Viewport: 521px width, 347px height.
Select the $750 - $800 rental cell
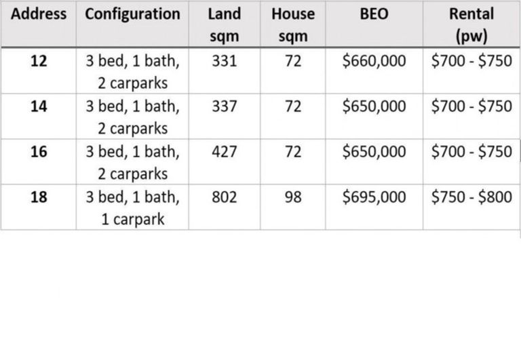coord(471,197)
